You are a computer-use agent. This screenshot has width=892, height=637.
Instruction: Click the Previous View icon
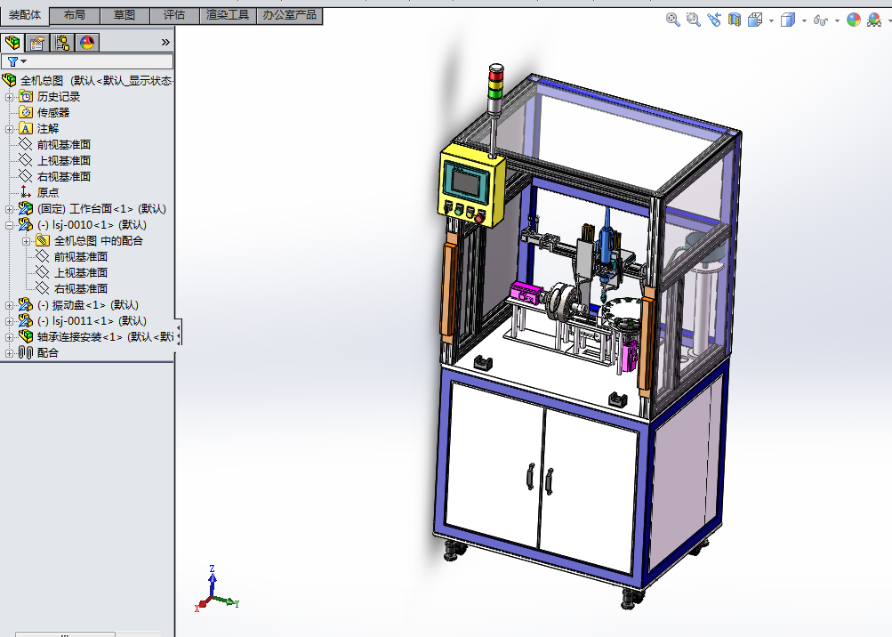click(714, 20)
